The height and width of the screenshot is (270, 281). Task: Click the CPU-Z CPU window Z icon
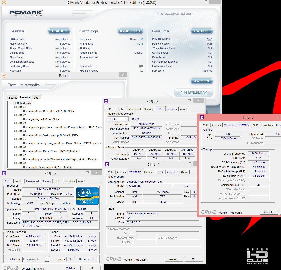point(4,173)
